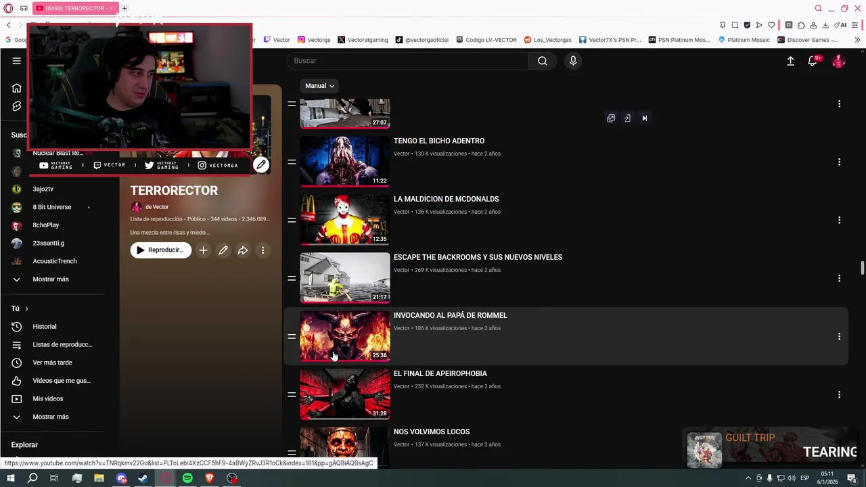The width and height of the screenshot is (866, 487).
Task: Open the browser extensions puzzle icon
Action: click(x=801, y=25)
